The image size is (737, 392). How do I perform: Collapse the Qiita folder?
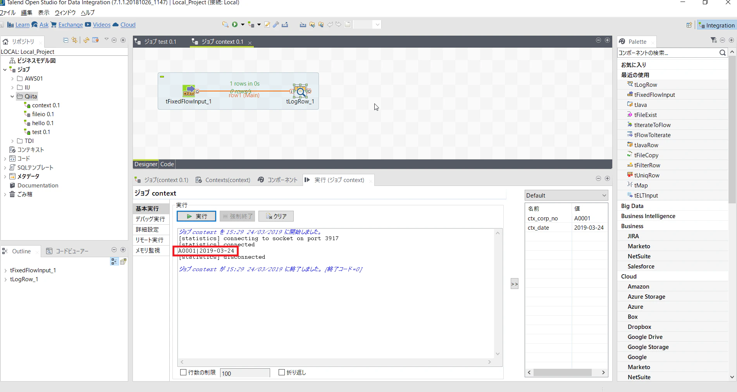tap(12, 96)
